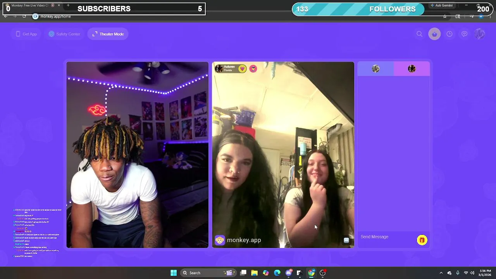496x279 pixels.
Task: Open the chat messages bubble icon
Action: [464, 34]
